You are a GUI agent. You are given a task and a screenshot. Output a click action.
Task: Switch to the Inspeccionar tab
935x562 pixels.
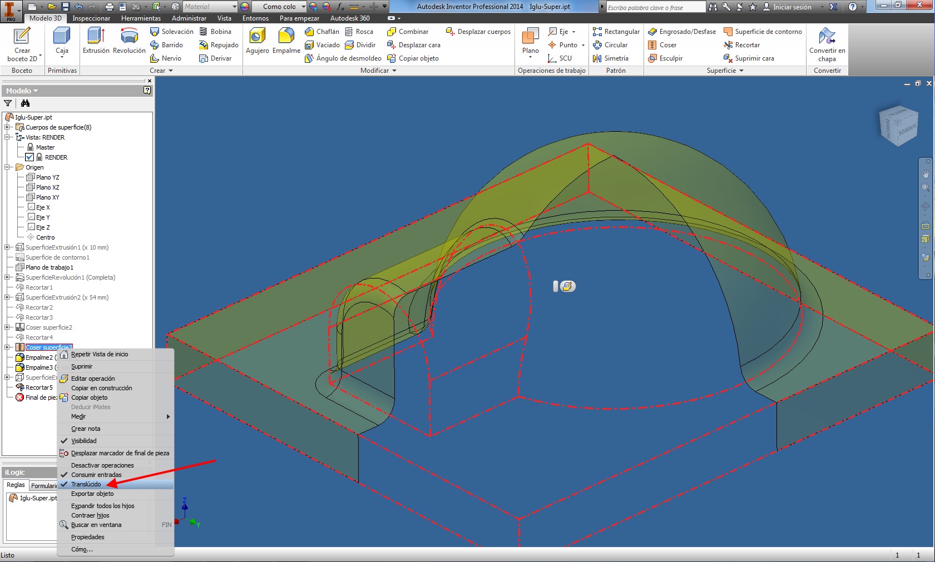tap(91, 18)
